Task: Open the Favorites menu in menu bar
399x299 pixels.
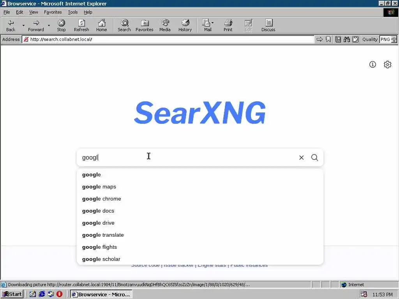Action: click(x=53, y=12)
